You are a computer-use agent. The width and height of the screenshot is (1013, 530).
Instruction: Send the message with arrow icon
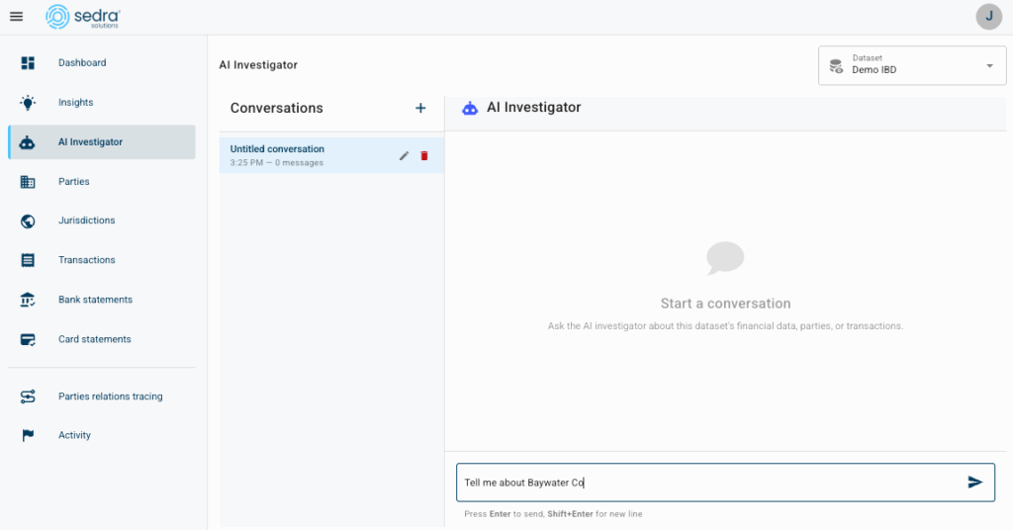coord(974,483)
